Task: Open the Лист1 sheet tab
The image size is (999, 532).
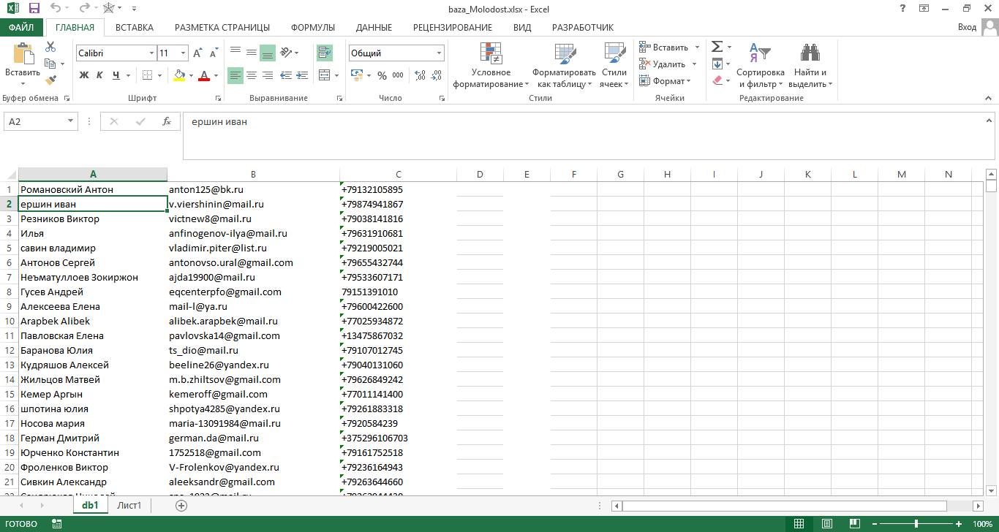Action: [129, 505]
